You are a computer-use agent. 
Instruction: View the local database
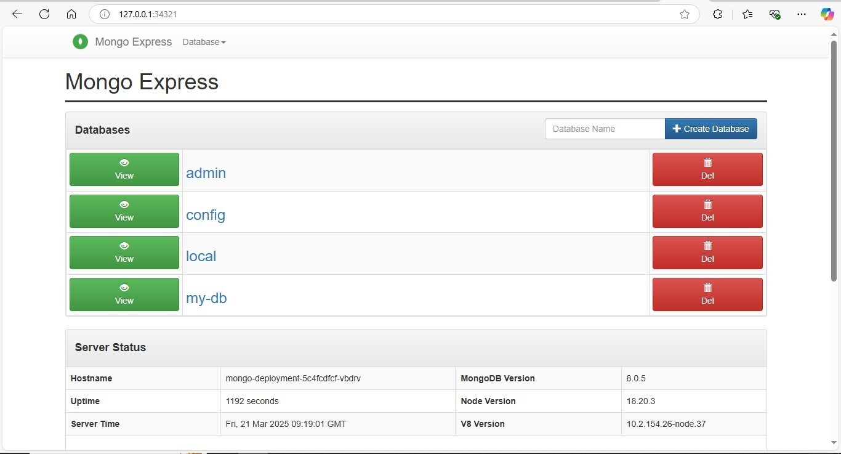point(124,253)
